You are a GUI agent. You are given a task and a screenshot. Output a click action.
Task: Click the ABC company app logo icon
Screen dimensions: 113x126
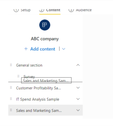[x=45, y=25]
